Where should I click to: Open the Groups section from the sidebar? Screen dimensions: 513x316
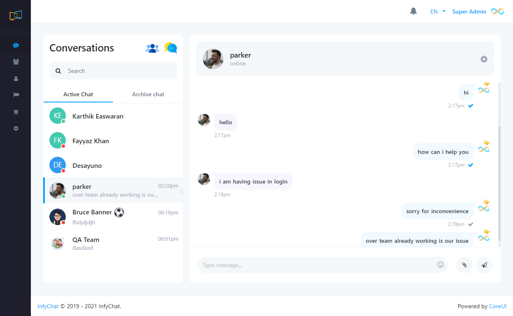tap(16, 62)
